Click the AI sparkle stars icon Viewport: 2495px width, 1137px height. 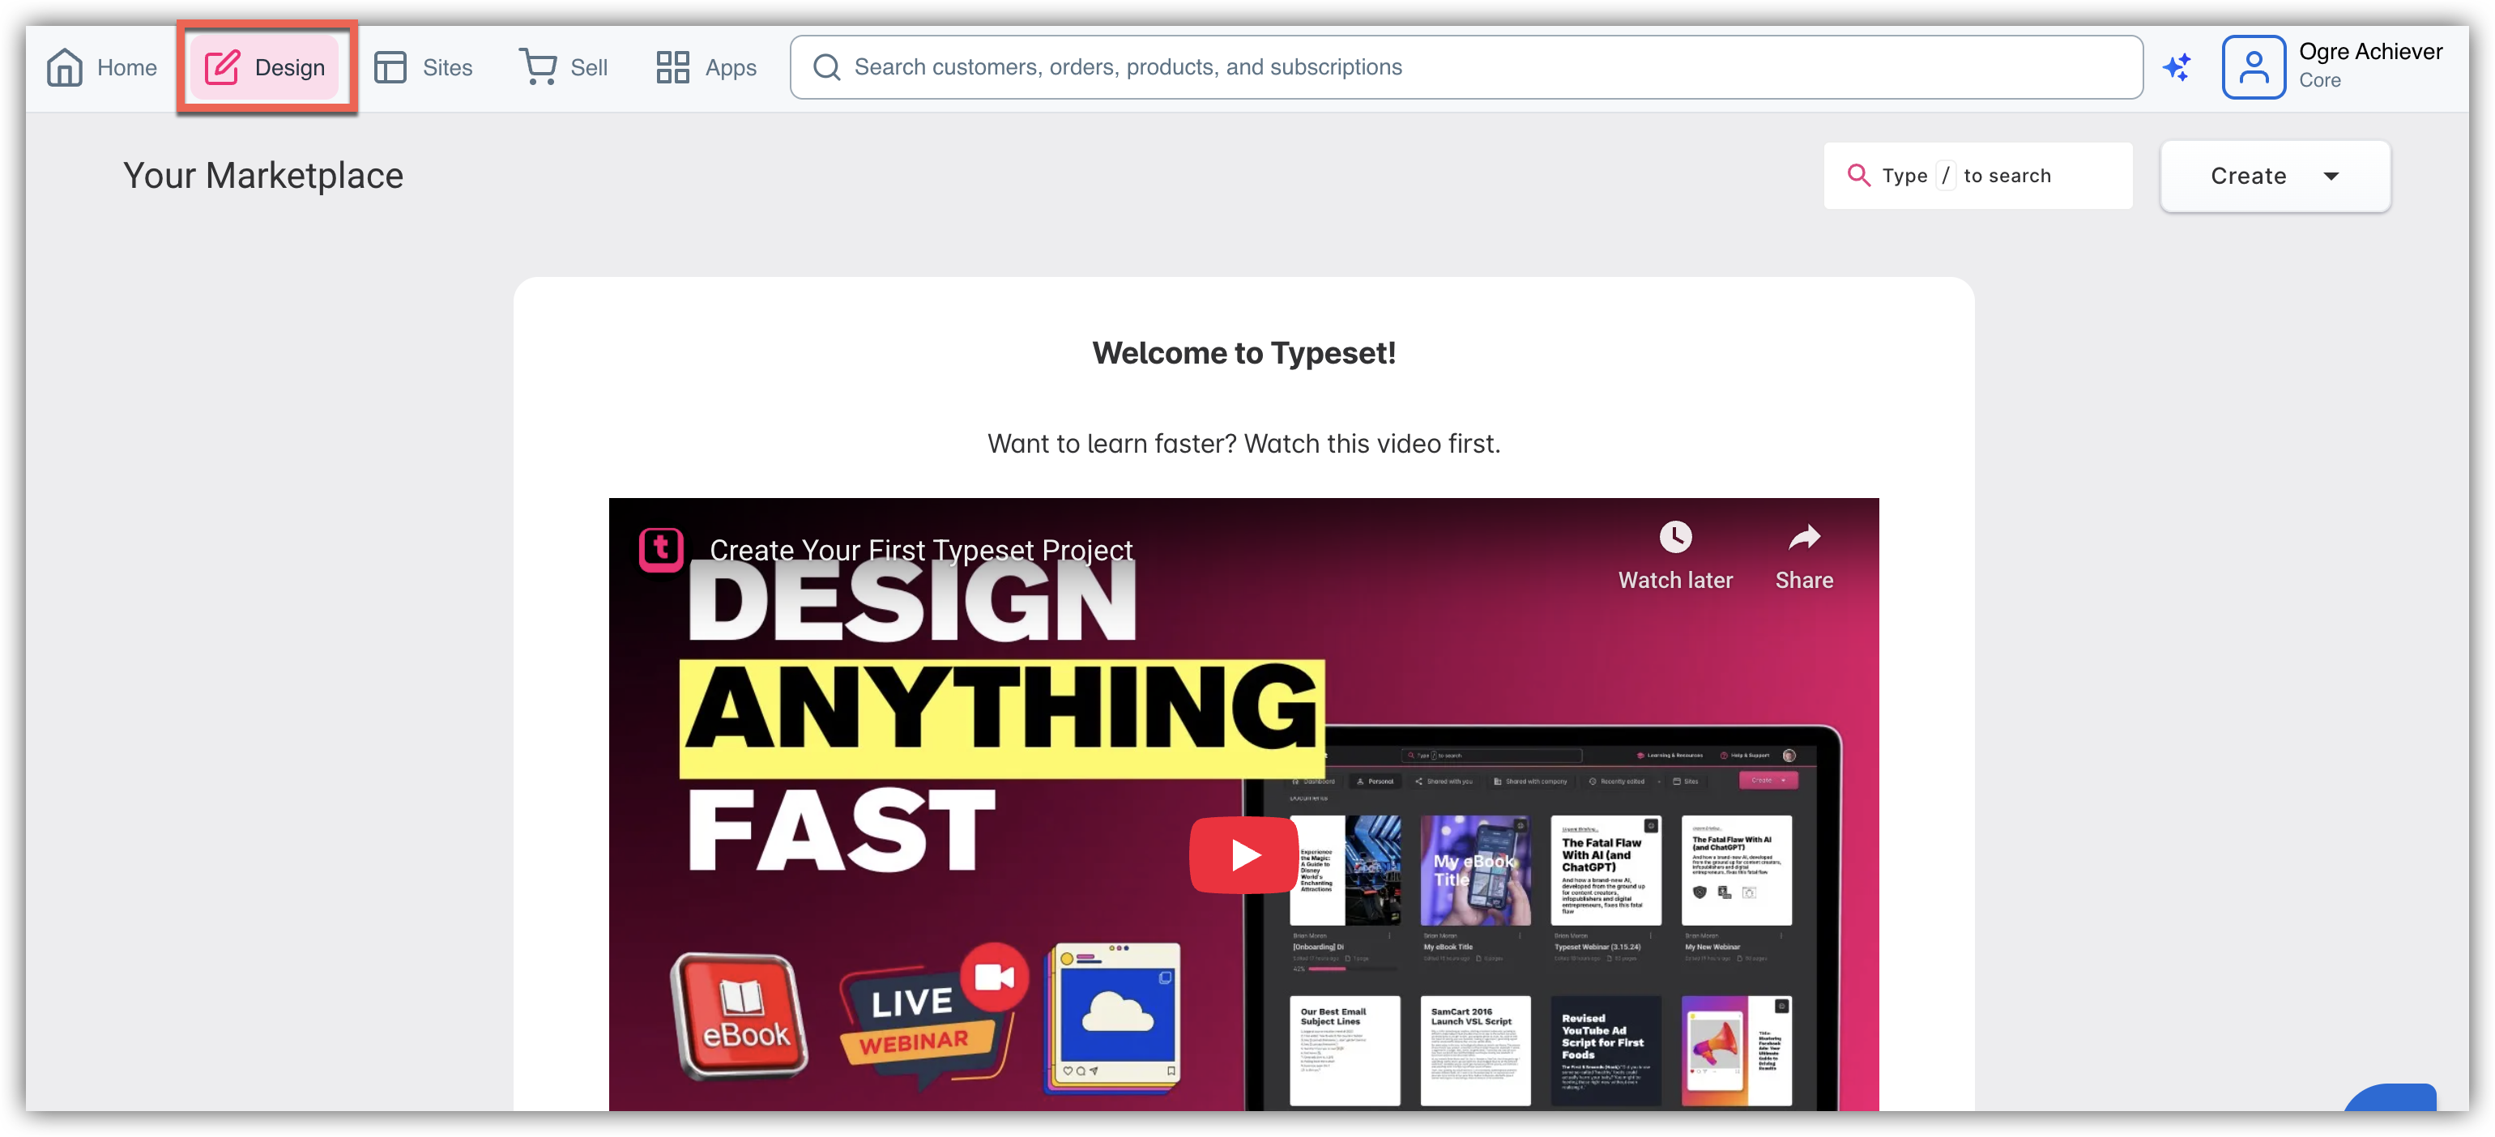click(2177, 67)
